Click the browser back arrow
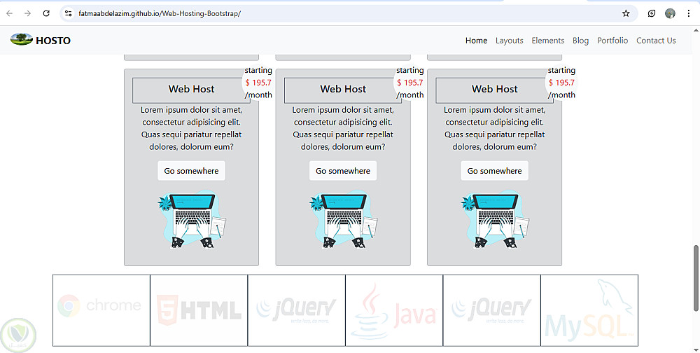 (x=9, y=13)
